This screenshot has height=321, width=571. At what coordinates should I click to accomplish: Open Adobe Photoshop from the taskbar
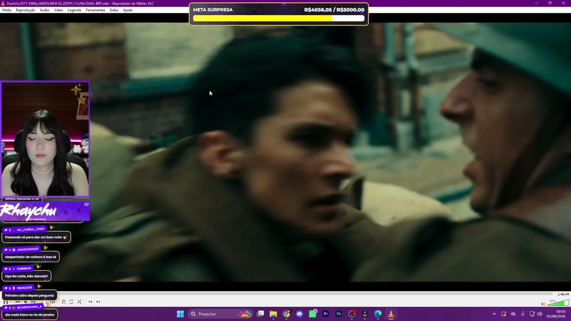pos(339,314)
